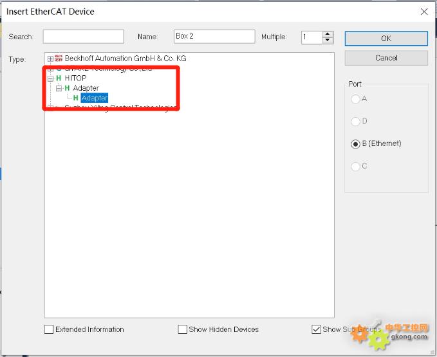Click the H icon of selected Adapter device
Screen dimensions: 437x357
pyautogui.click(x=75, y=98)
